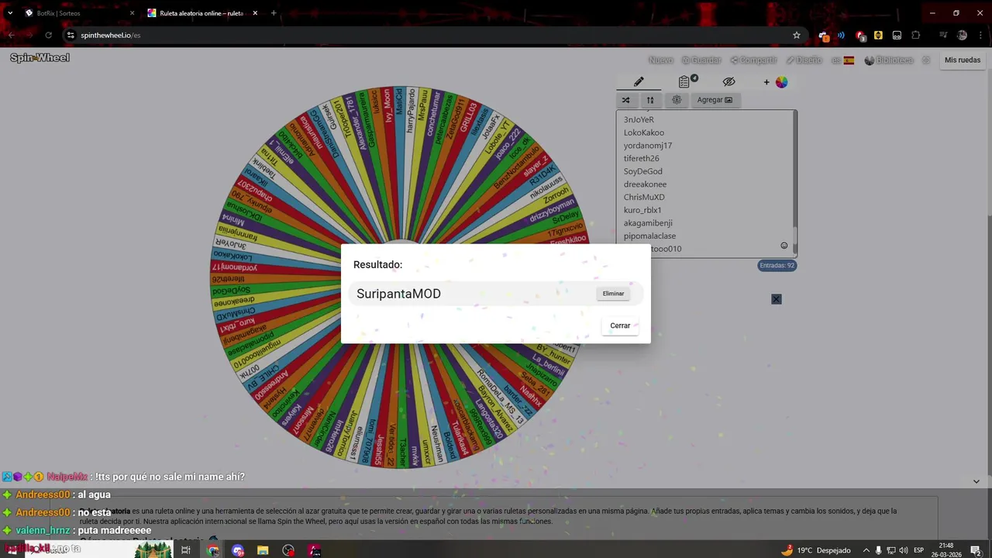Close the result dialog with Cerrar
Viewport: 992px width, 558px height.
click(x=620, y=325)
